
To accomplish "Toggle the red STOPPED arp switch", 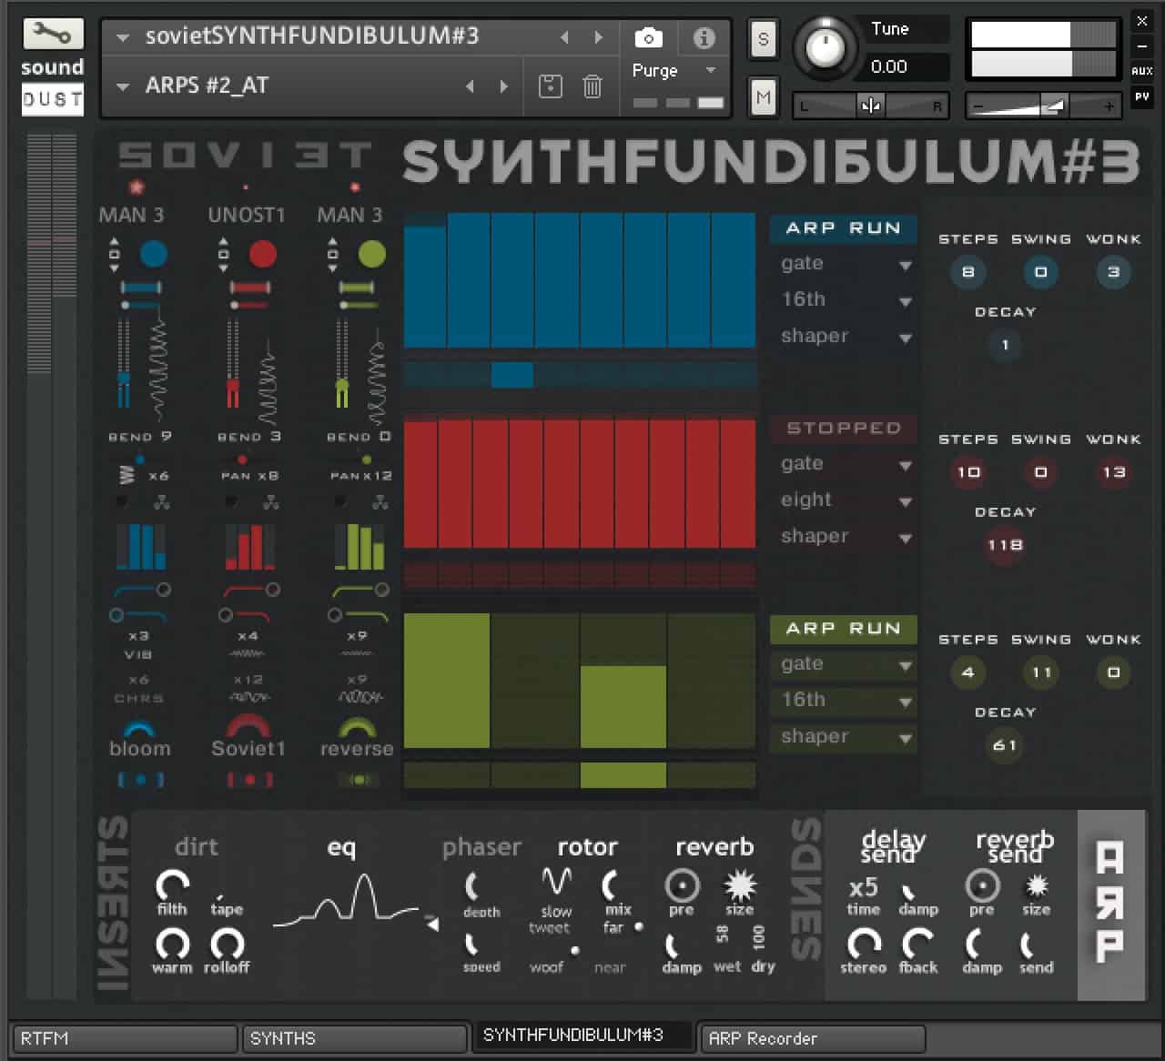I will [843, 429].
